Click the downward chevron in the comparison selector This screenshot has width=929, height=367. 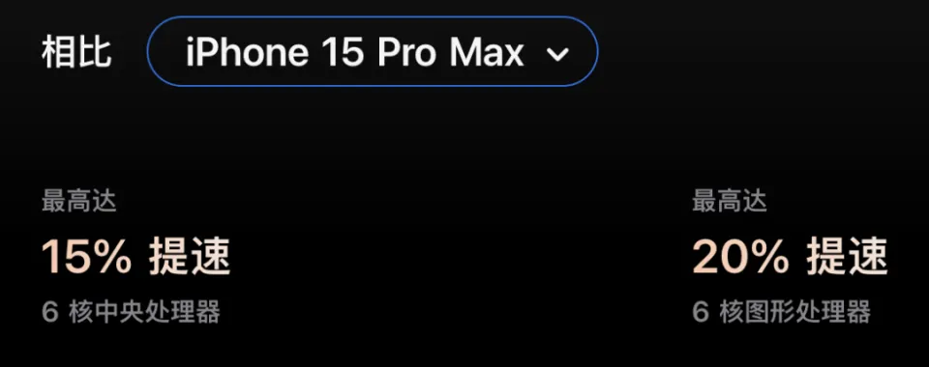(x=557, y=54)
